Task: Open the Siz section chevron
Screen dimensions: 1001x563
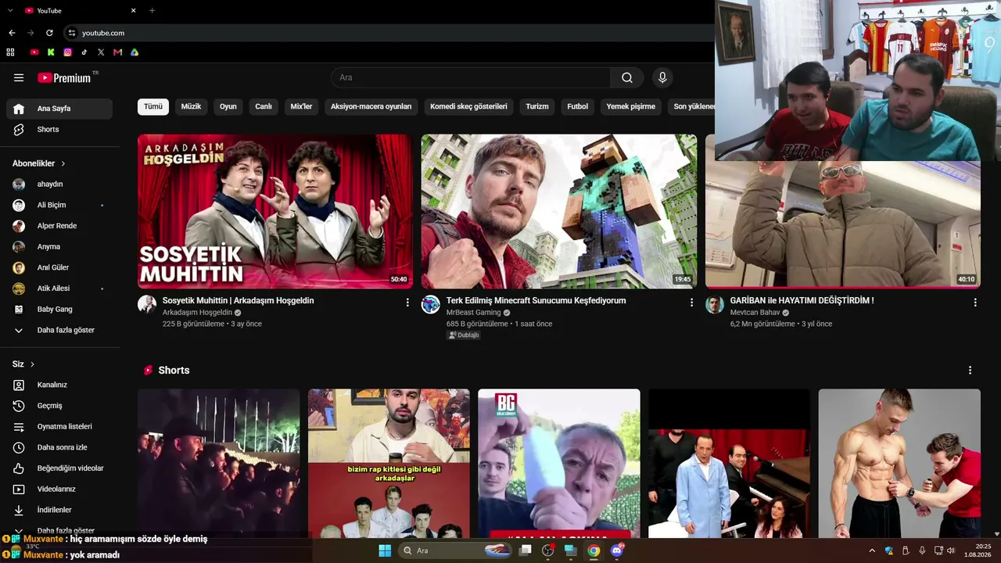Action: pos(32,364)
